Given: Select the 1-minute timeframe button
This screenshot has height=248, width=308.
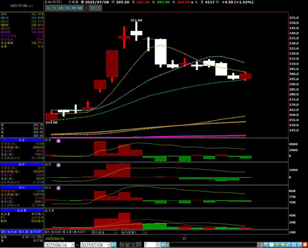Looking at the screenshot, I should [x=48, y=8].
